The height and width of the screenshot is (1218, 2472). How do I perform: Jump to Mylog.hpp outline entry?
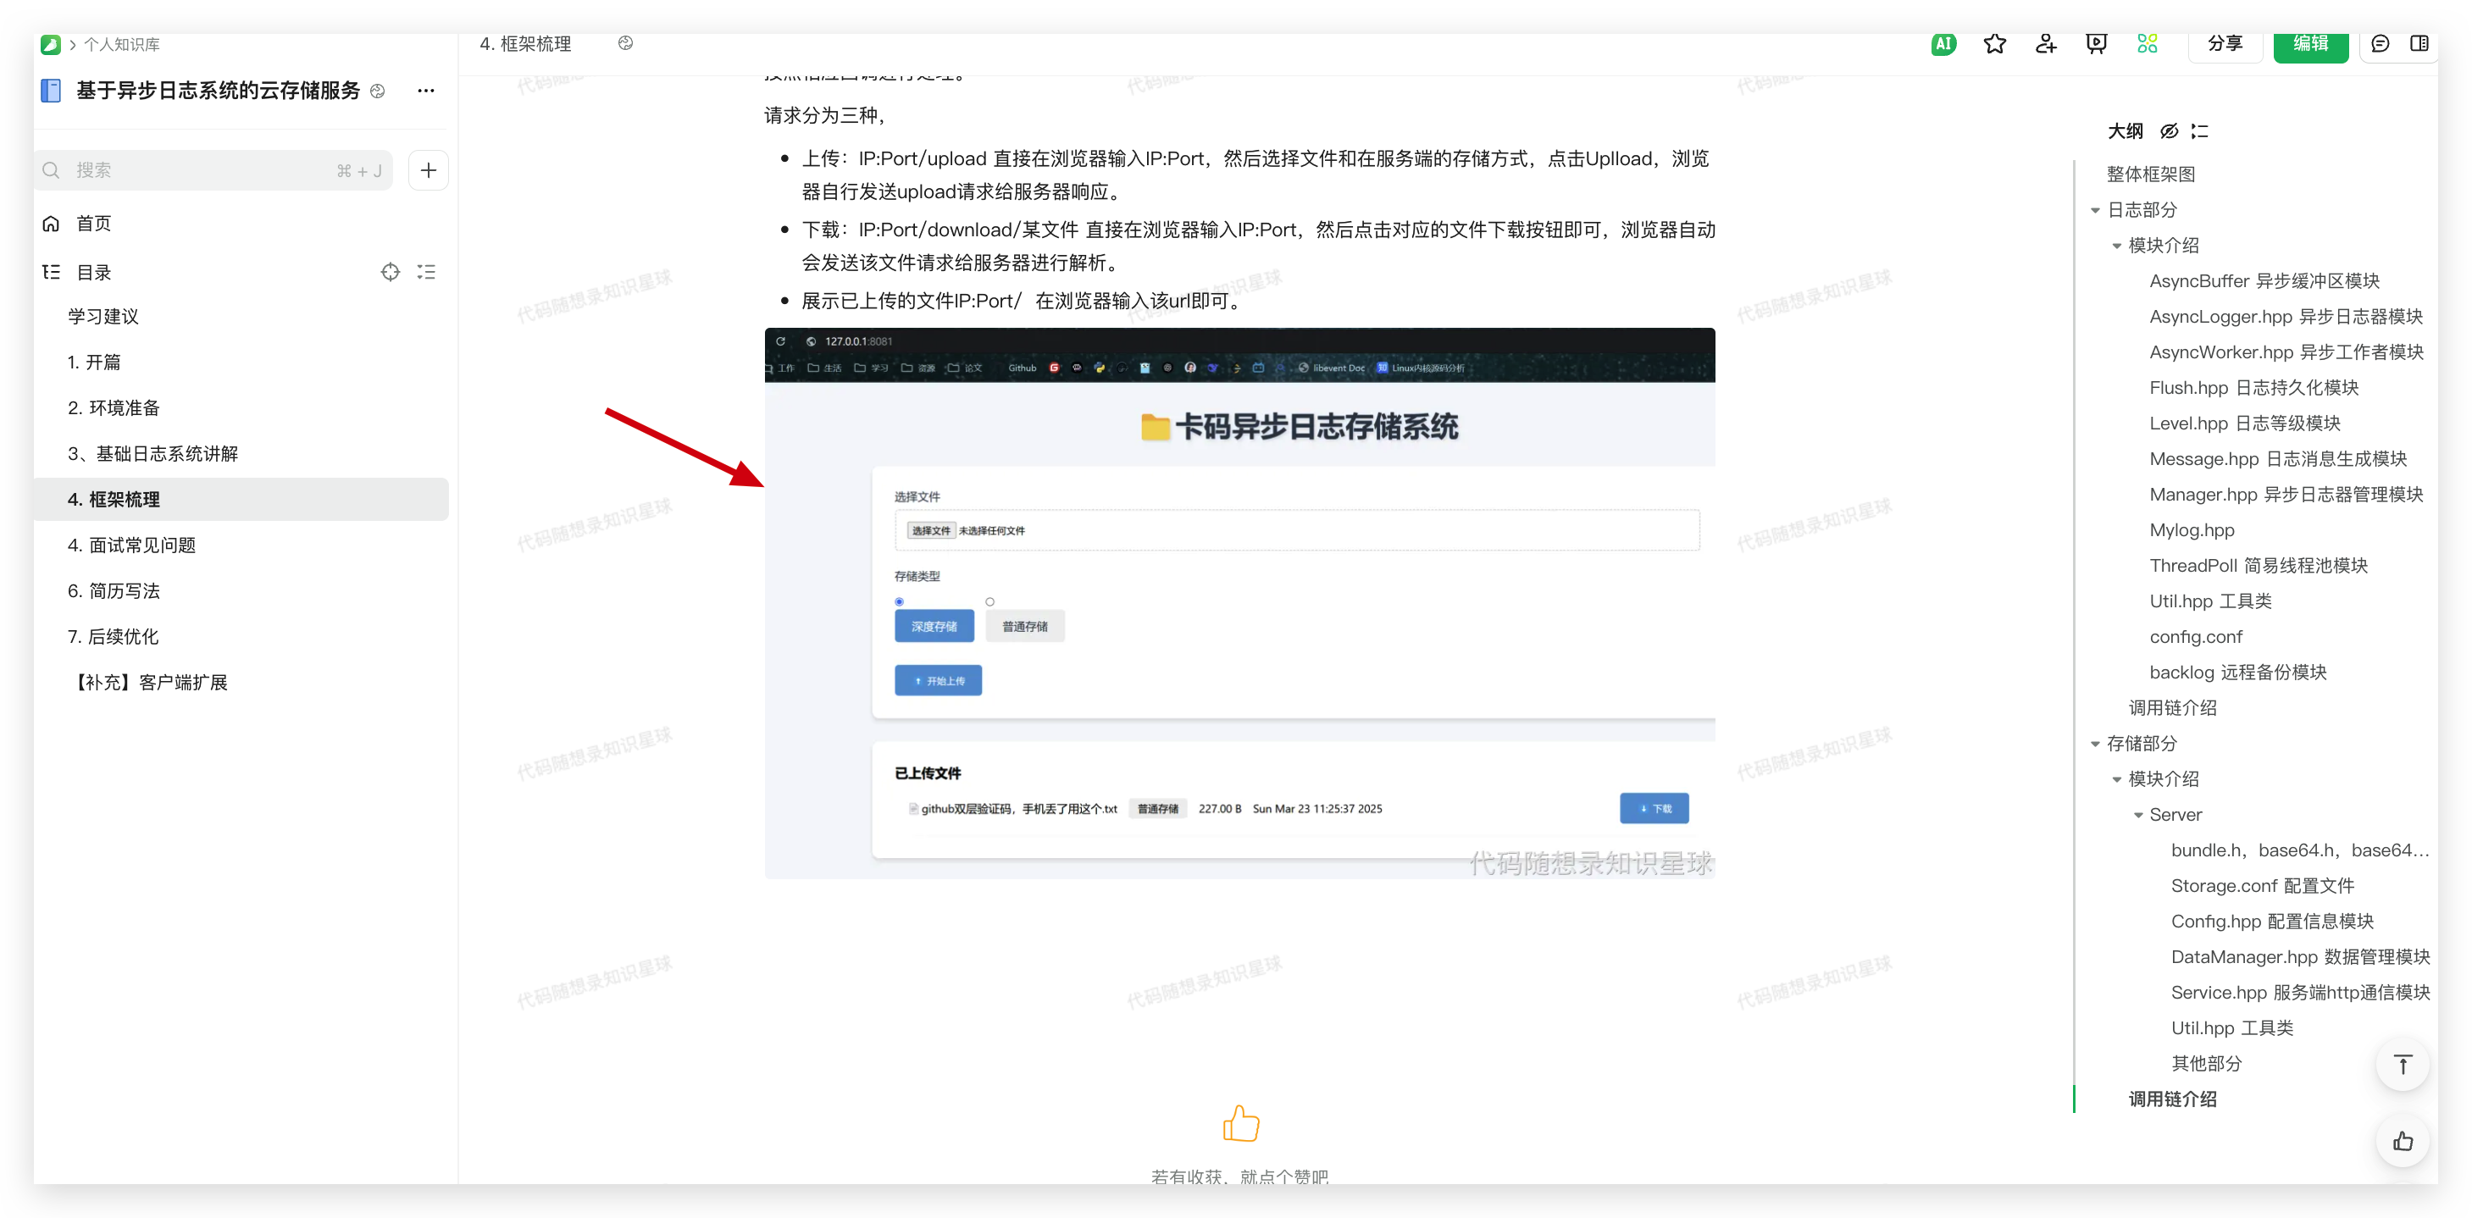pyautogui.click(x=2191, y=530)
